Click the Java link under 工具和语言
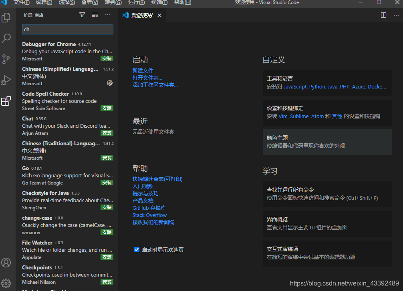Image resolution: width=403 pixels, height=291 pixels. pyautogui.click(x=332, y=87)
